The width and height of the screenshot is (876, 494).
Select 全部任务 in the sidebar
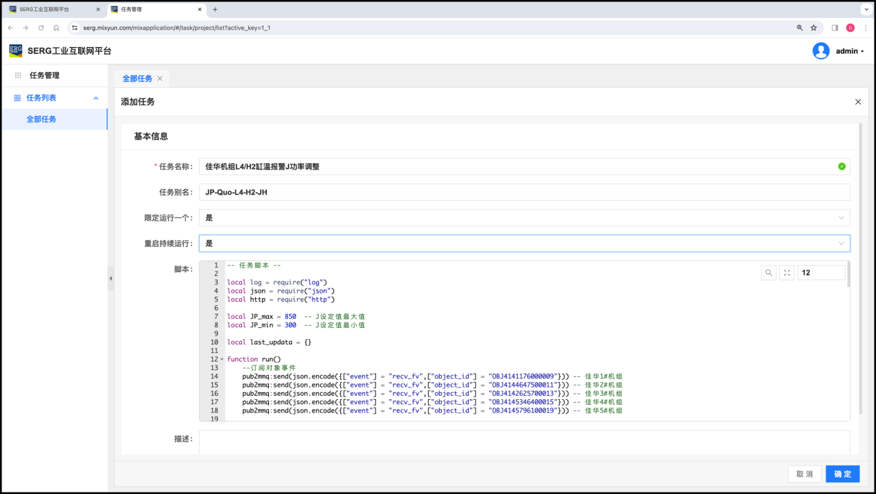(x=41, y=119)
